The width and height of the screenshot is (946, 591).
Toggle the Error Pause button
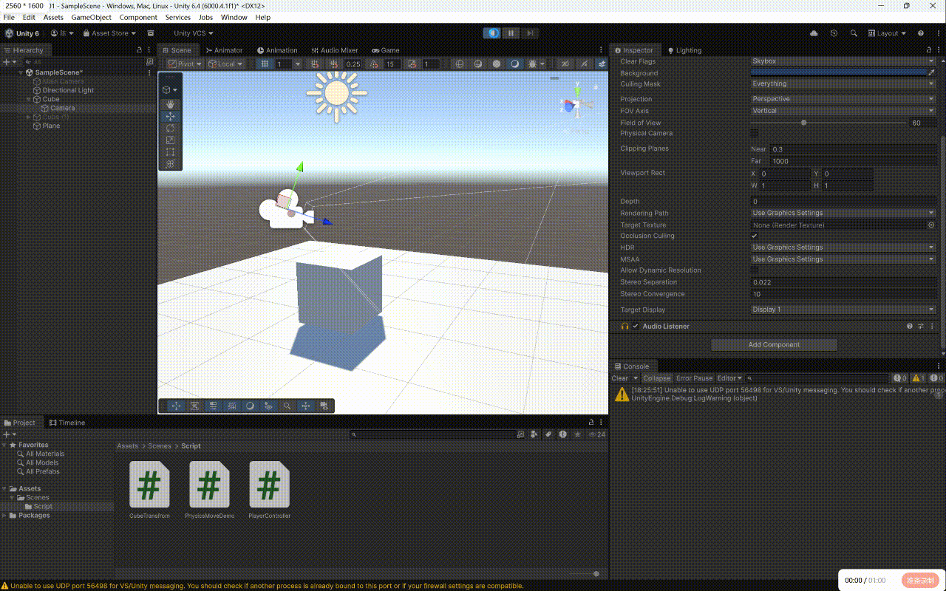tap(694, 378)
